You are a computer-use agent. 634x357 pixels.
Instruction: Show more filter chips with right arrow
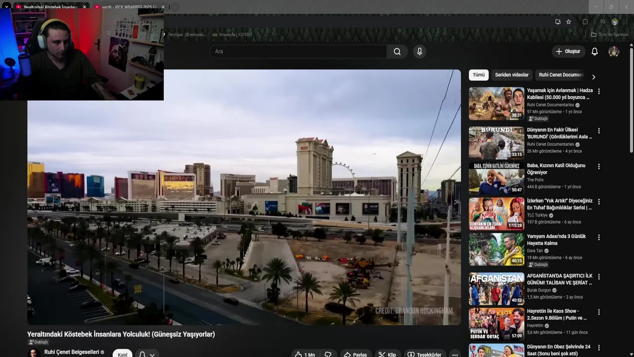point(593,77)
